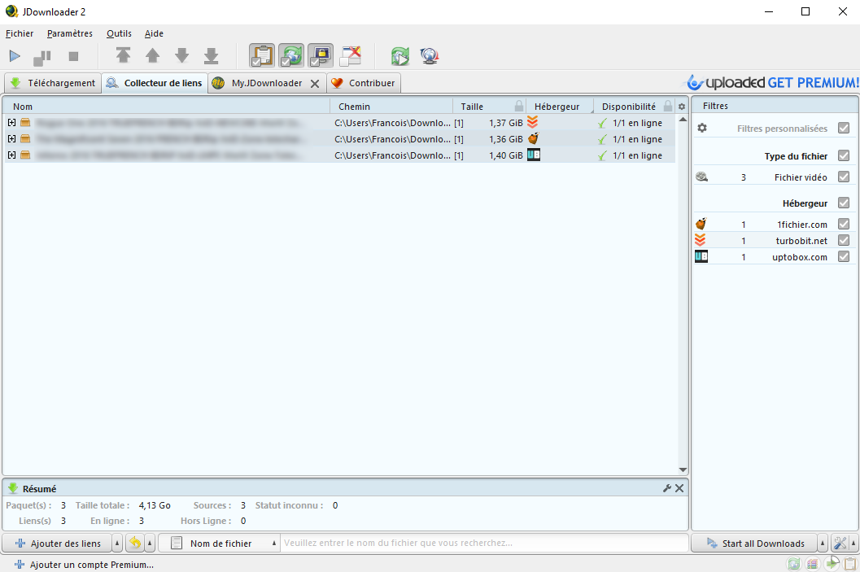Stop all downloads with the stop icon
This screenshot has width=860, height=572.
click(73, 56)
